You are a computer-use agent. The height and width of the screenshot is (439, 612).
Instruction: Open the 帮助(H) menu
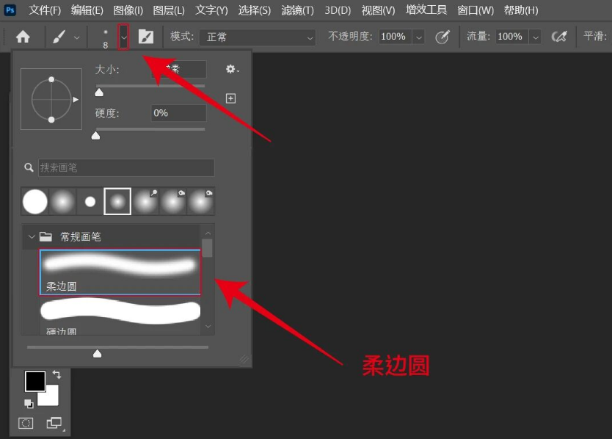point(521,10)
